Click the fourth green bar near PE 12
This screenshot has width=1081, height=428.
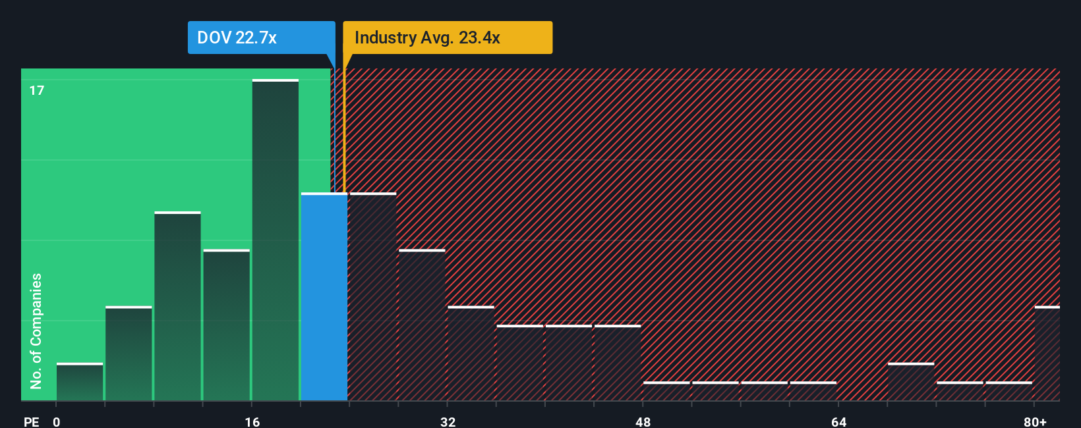(226, 325)
